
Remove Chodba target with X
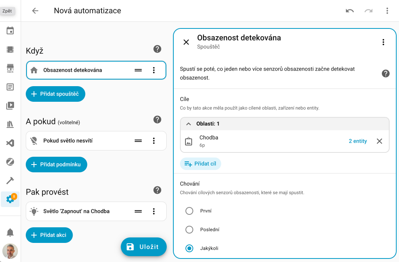coord(379,141)
